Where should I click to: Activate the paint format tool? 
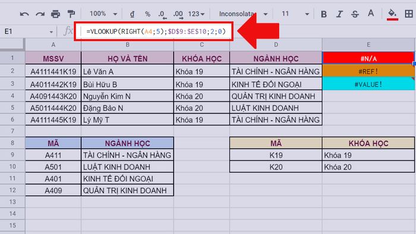point(71,14)
